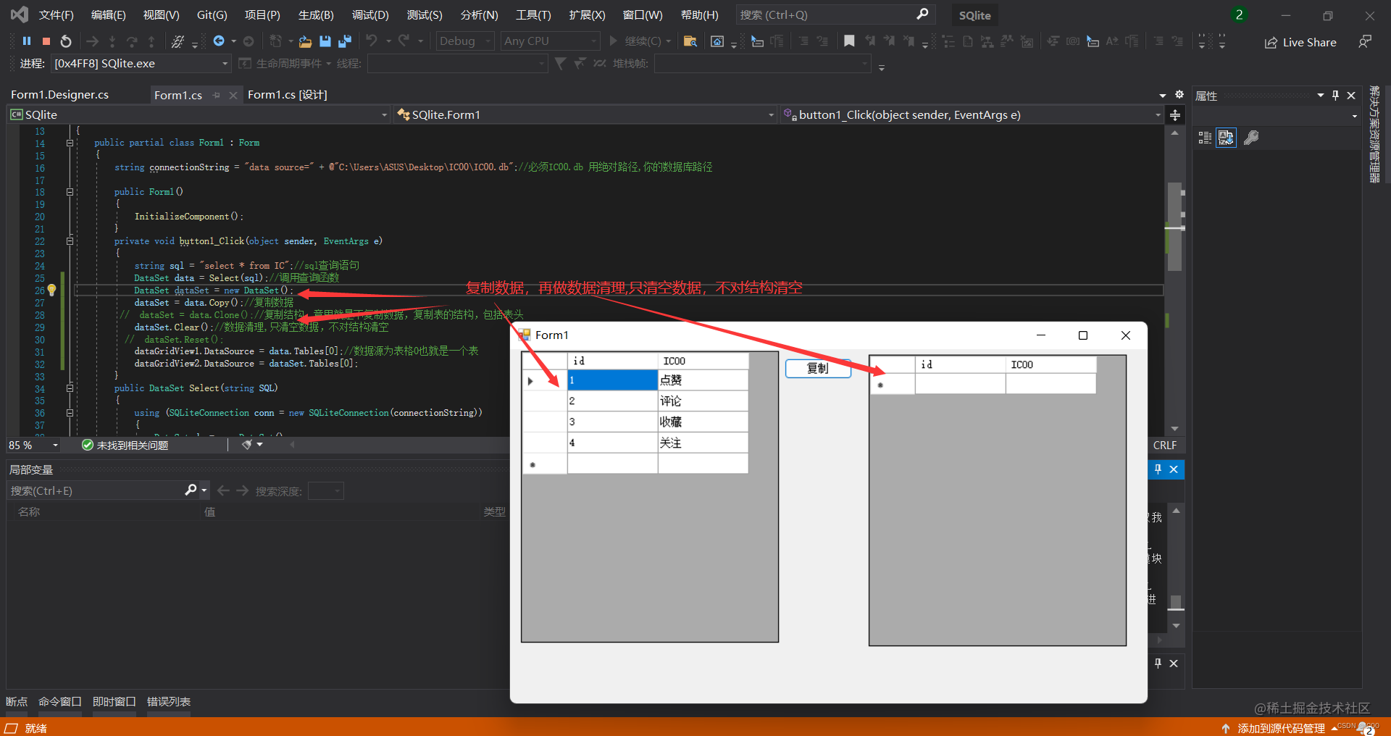This screenshot has height=736, width=1391.
Task: Pin the Properties panel
Action: point(1335,95)
